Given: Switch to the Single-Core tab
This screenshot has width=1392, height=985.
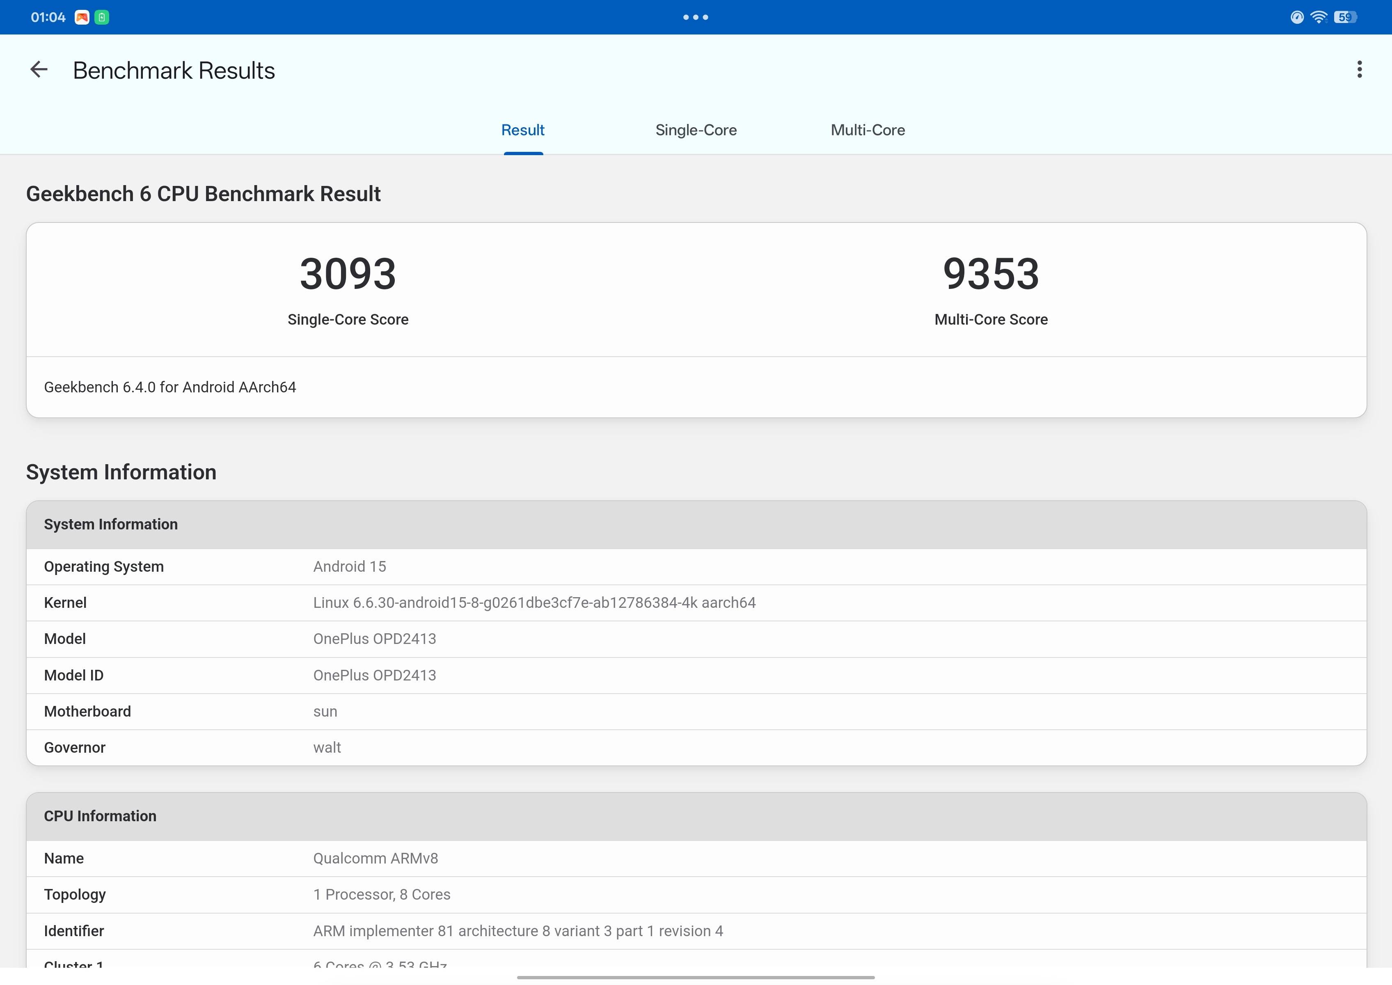Looking at the screenshot, I should 696,130.
